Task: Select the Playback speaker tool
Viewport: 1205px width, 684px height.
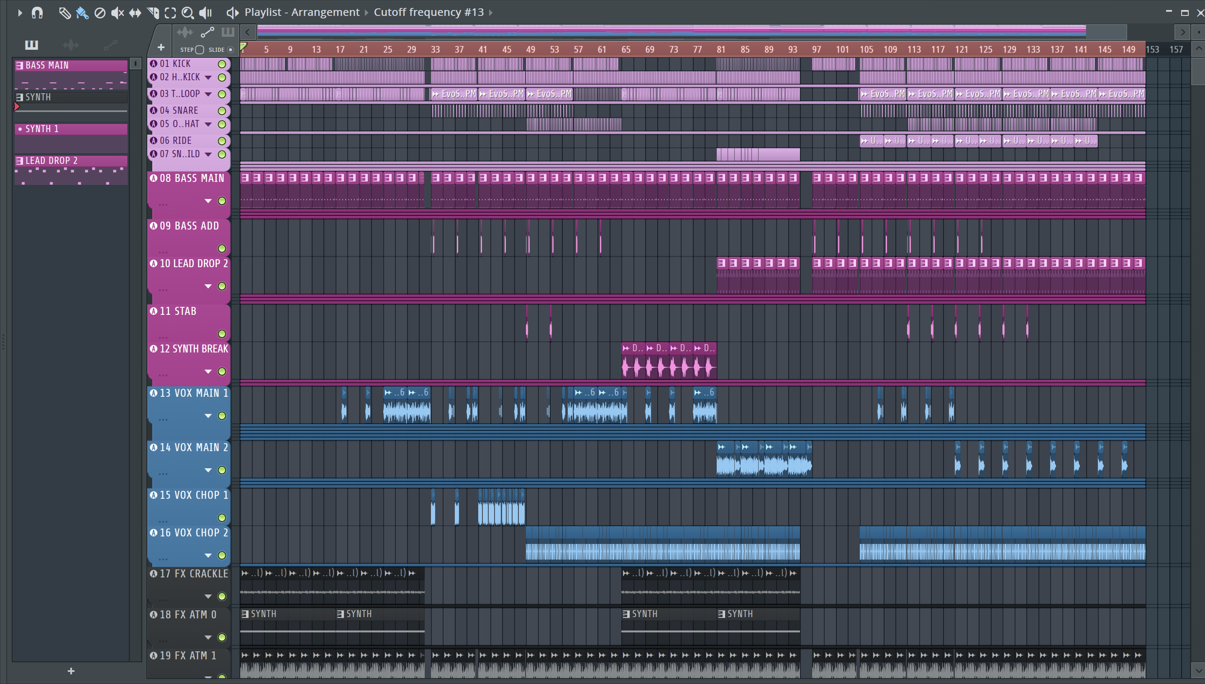Action: [x=205, y=13]
